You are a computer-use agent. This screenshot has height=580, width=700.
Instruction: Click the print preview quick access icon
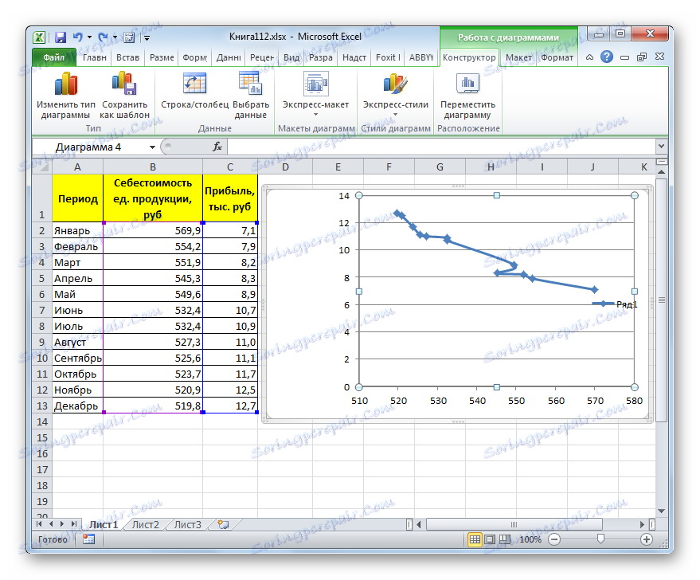pyautogui.click(x=129, y=37)
